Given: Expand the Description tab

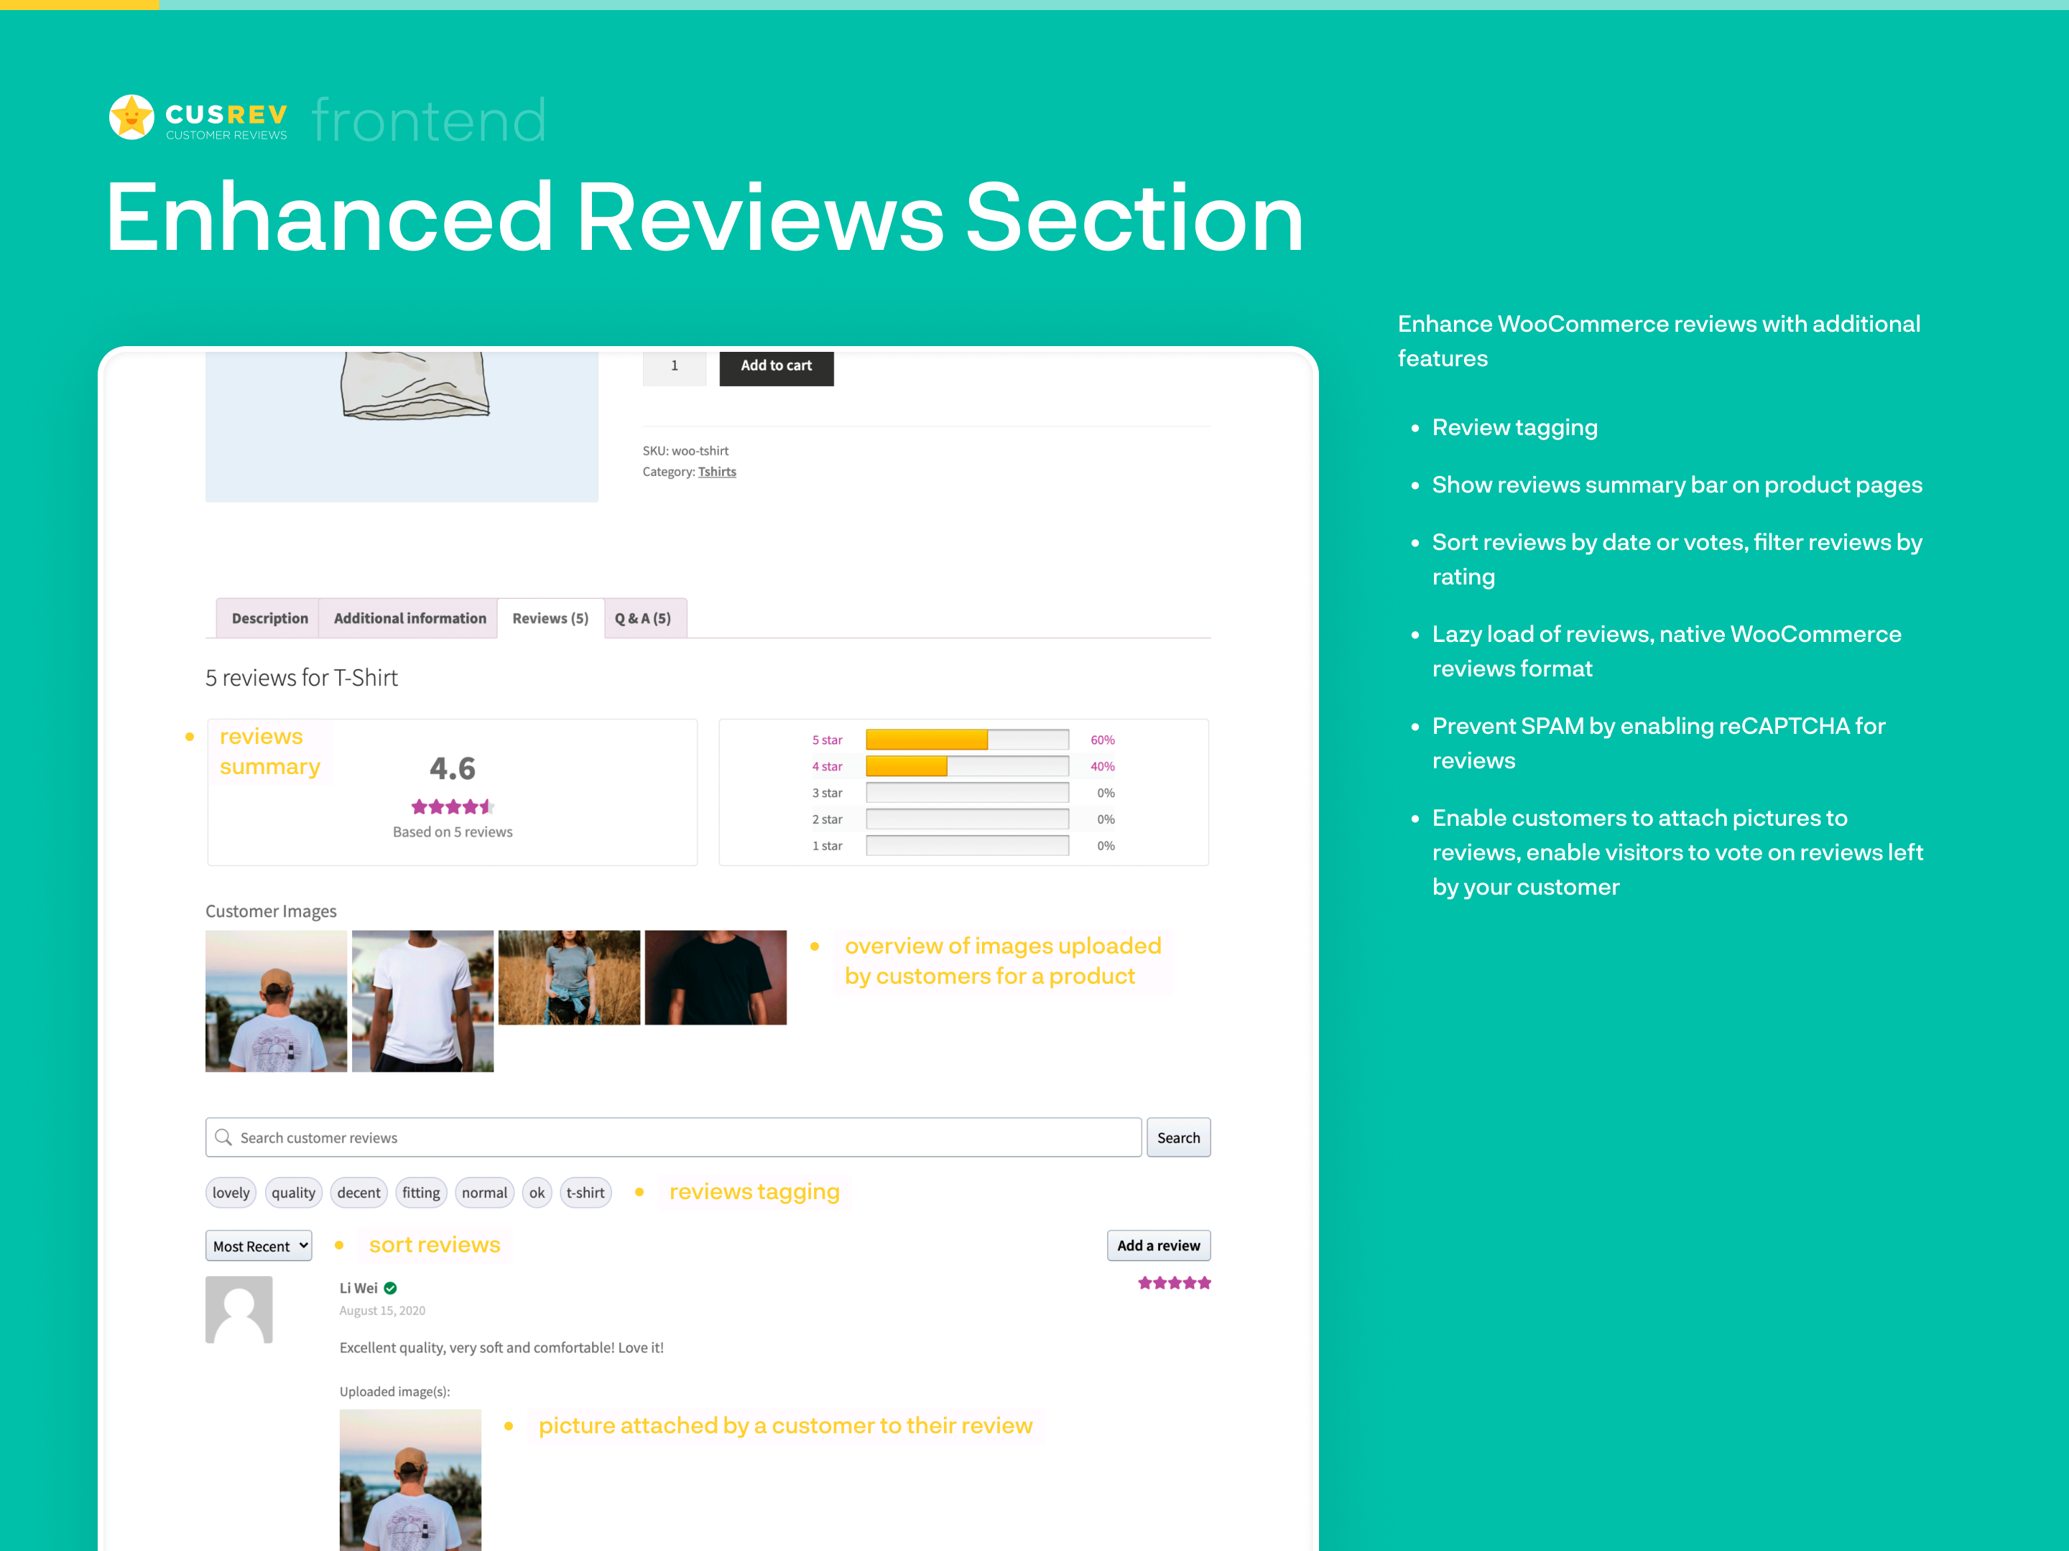Looking at the screenshot, I should pyautogui.click(x=269, y=618).
